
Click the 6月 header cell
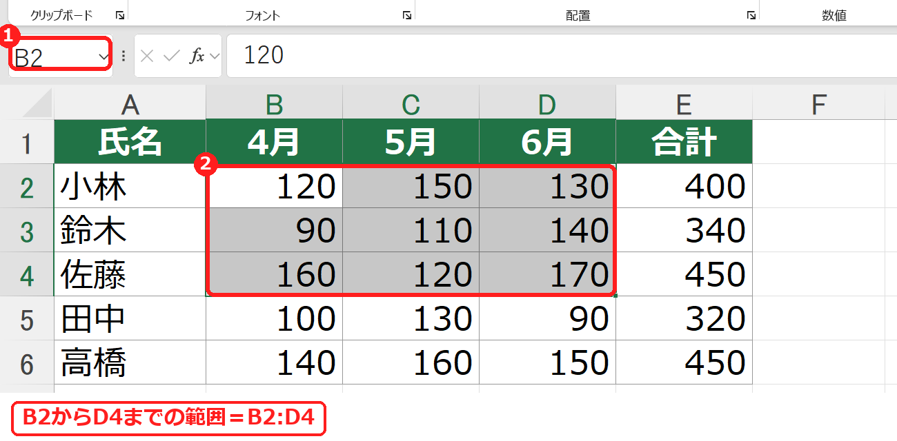point(548,142)
